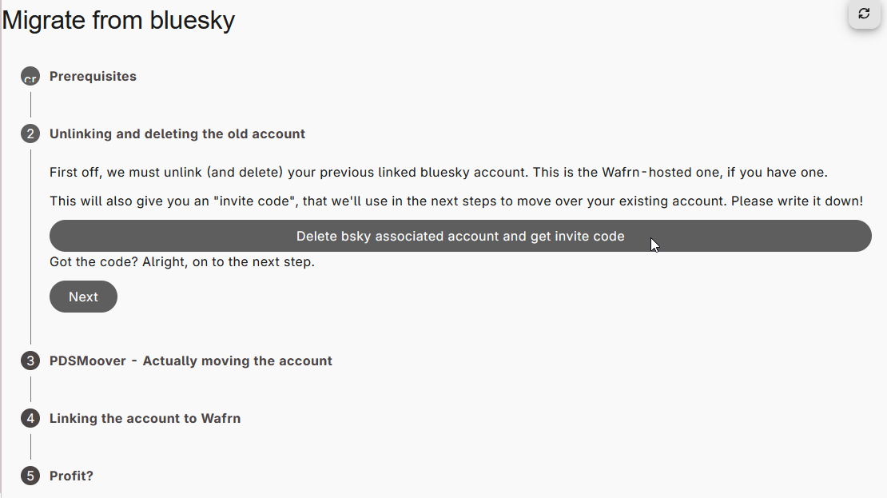Screen dimensions: 887x498
Task: Click the numbered badge beside "PDSMoover"
Action: coord(30,361)
